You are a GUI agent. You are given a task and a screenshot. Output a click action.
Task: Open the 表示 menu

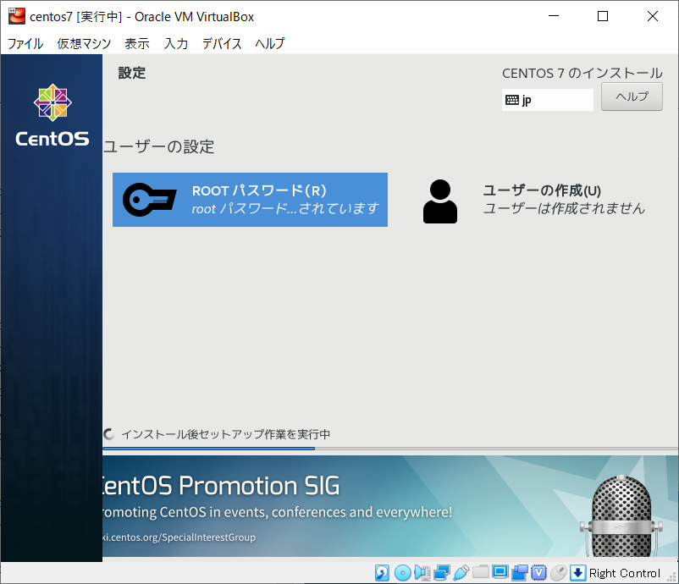[136, 43]
